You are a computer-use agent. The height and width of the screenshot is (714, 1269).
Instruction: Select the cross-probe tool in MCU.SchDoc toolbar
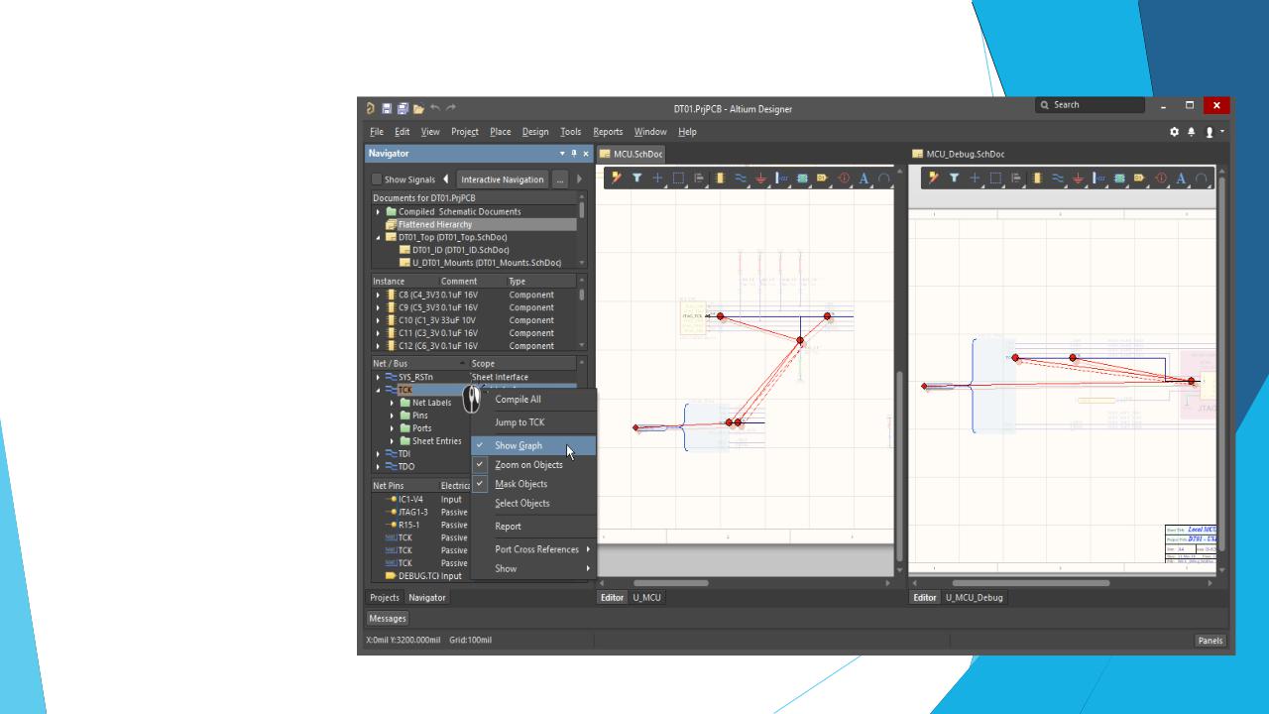[x=616, y=178]
